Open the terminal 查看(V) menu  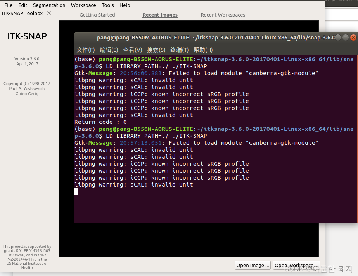[x=132, y=50]
